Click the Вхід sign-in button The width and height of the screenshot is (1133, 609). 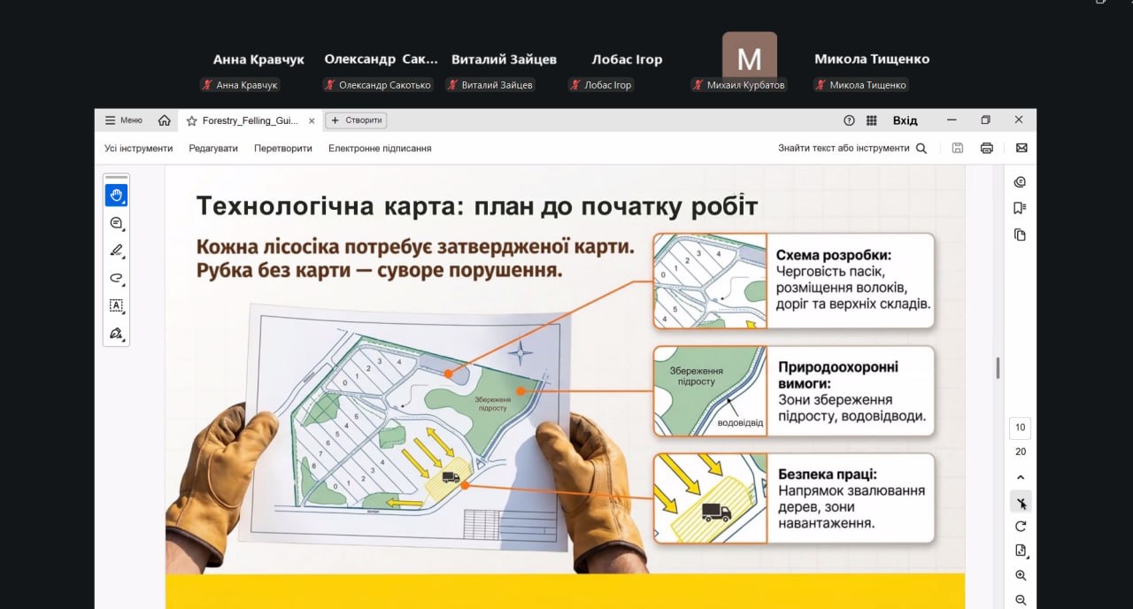(x=905, y=120)
